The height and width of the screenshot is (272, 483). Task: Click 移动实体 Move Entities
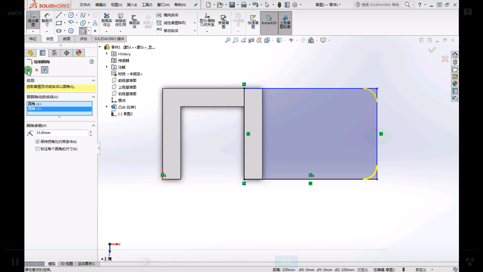tap(167, 31)
